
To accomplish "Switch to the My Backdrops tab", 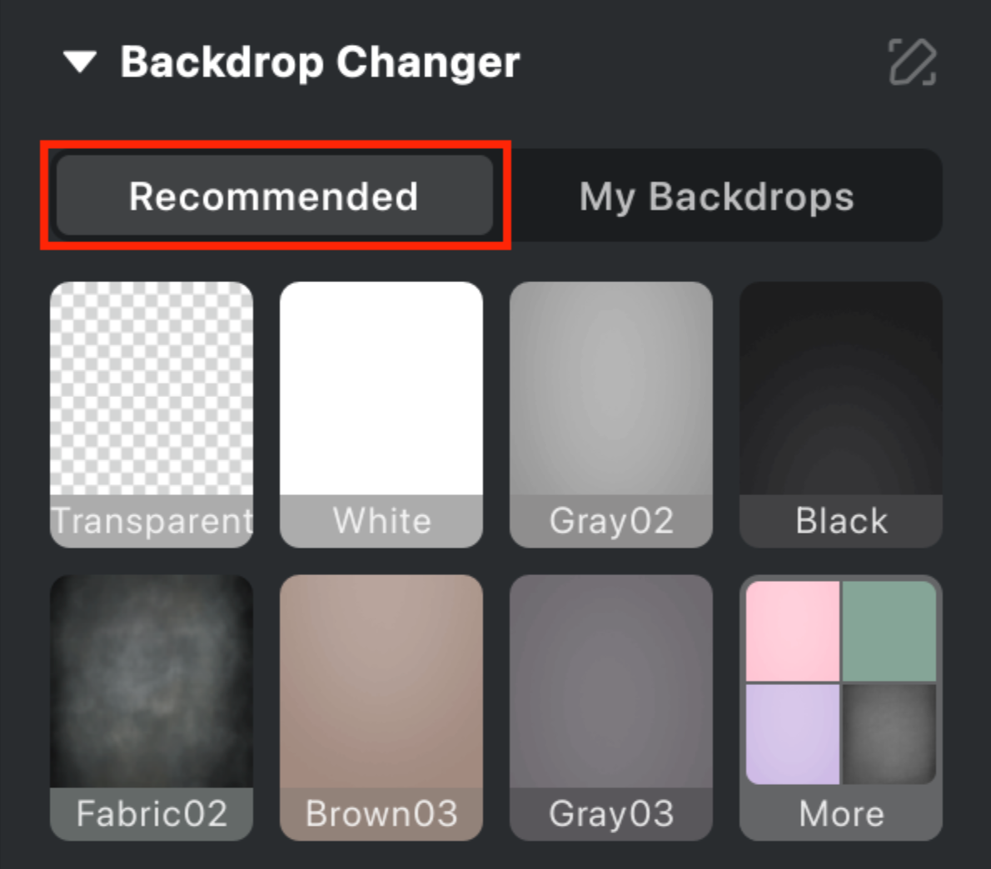I will [x=719, y=196].
